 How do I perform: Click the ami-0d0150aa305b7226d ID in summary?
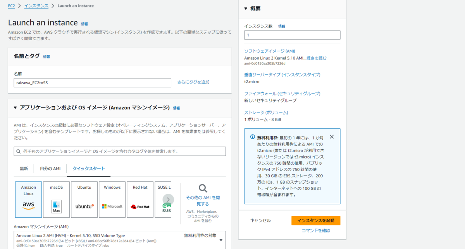pyautogui.click(x=265, y=63)
